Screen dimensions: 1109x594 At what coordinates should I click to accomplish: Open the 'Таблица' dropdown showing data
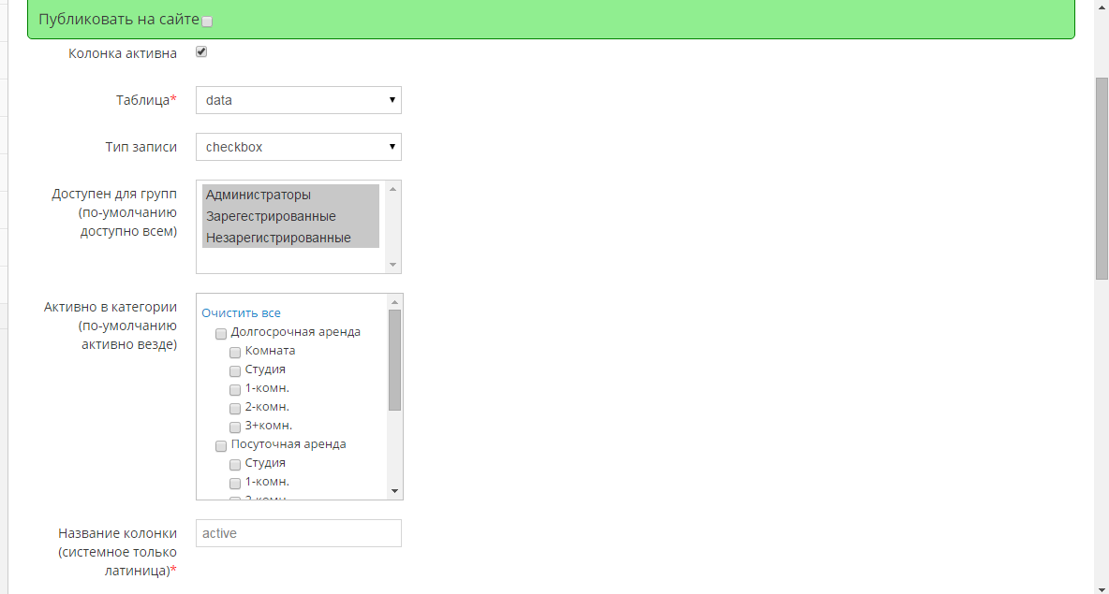coord(299,100)
